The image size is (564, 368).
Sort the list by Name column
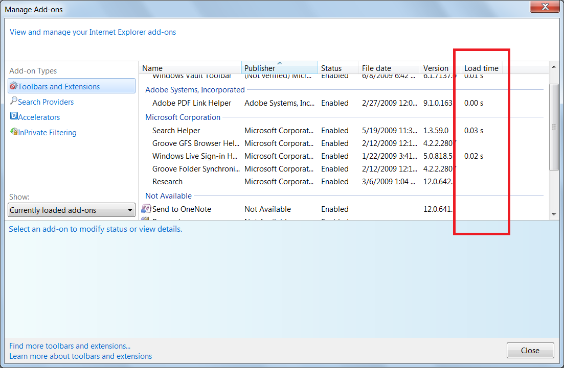pyautogui.click(x=189, y=68)
